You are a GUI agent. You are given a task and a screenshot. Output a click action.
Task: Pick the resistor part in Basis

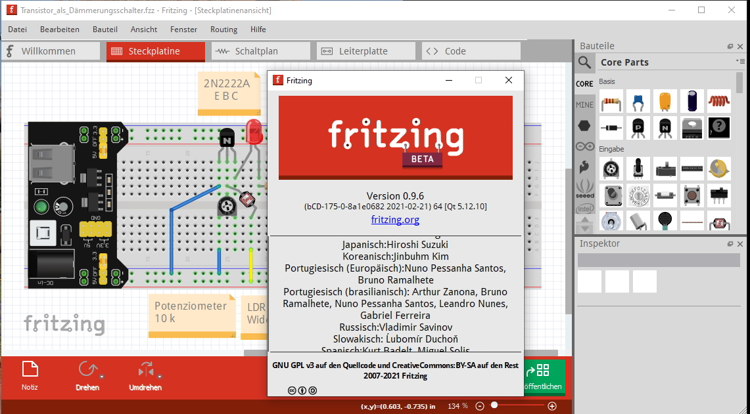coord(611,101)
